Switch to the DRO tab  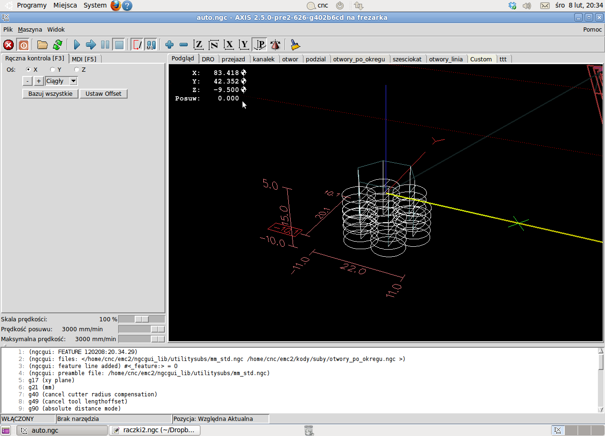208,59
